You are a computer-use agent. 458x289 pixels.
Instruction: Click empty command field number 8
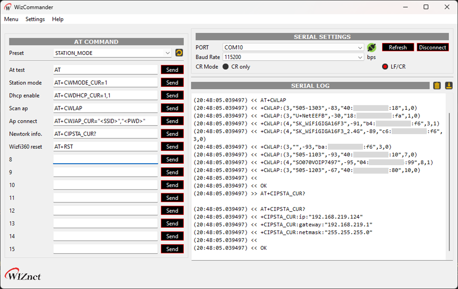click(x=105, y=159)
